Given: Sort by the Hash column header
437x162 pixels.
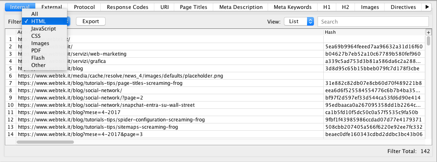Looking at the screenshot, I should pyautogui.click(x=374, y=32).
